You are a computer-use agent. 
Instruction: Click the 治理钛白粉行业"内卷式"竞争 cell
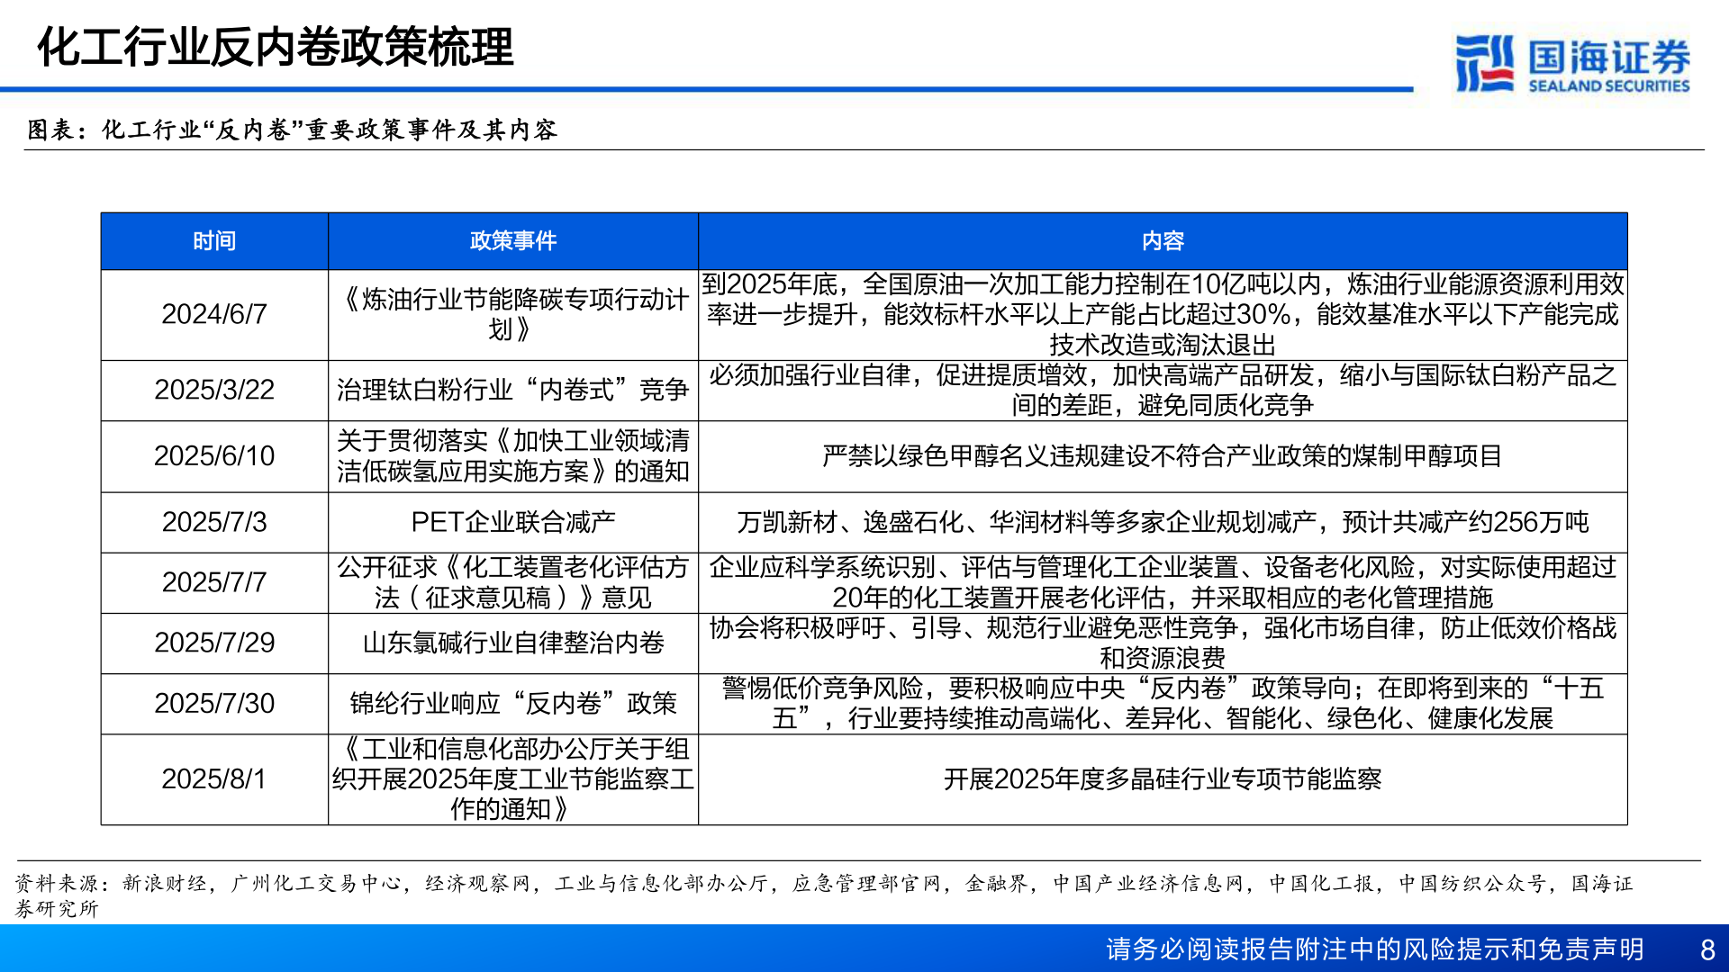click(514, 390)
